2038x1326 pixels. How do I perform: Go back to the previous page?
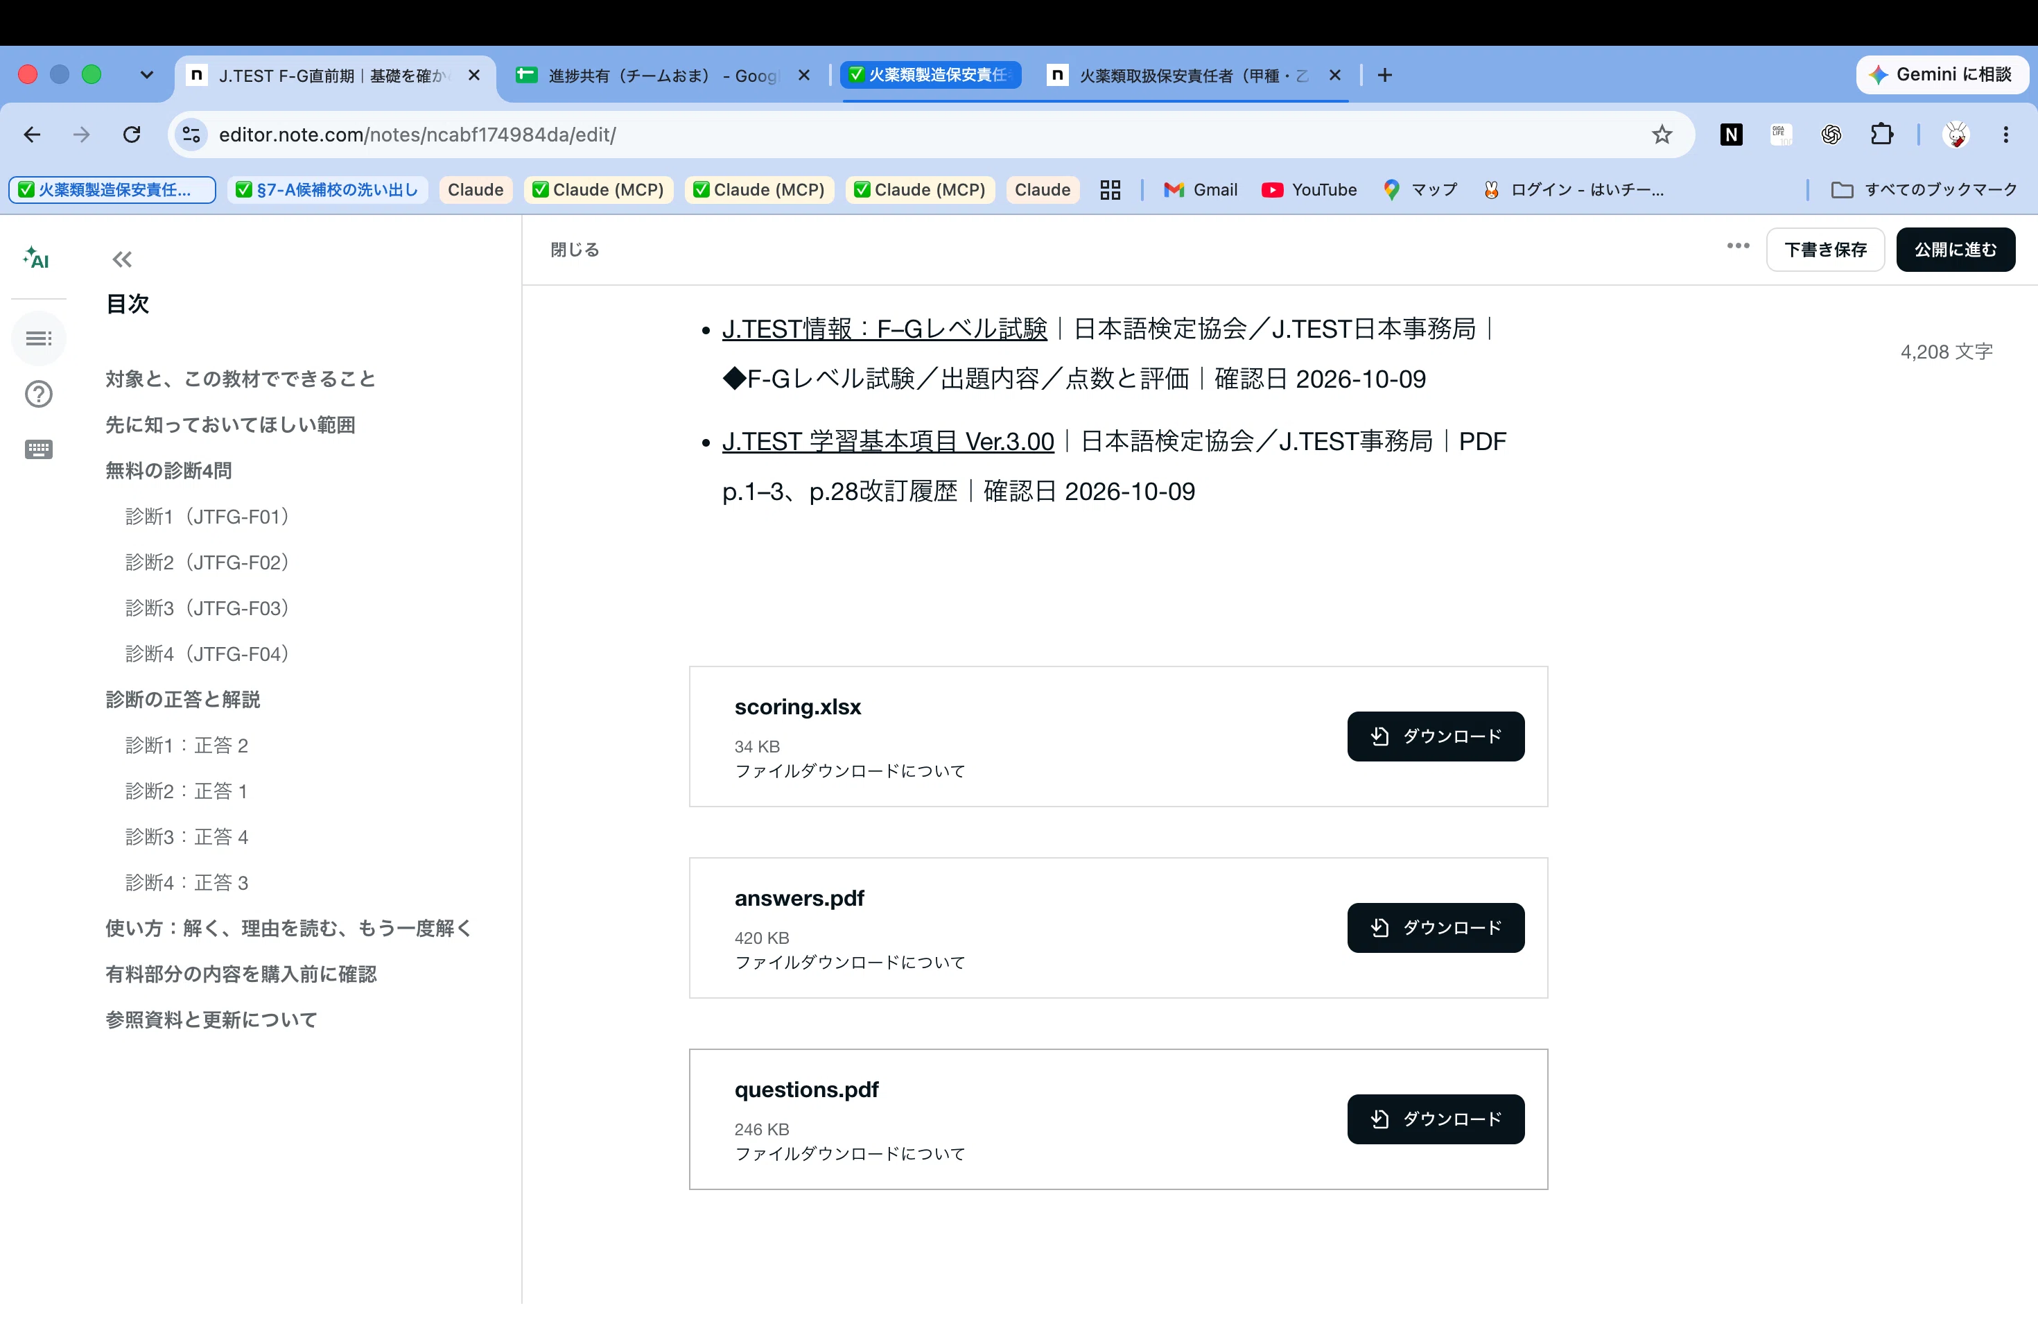tap(32, 135)
